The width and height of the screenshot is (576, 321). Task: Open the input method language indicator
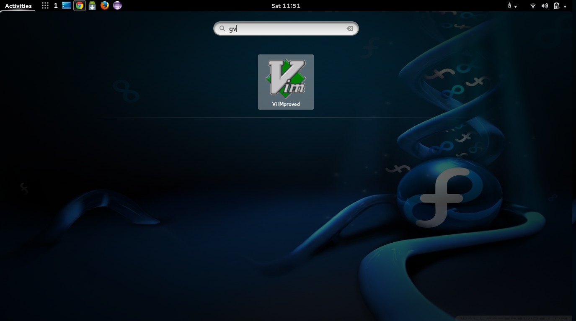pos(512,6)
